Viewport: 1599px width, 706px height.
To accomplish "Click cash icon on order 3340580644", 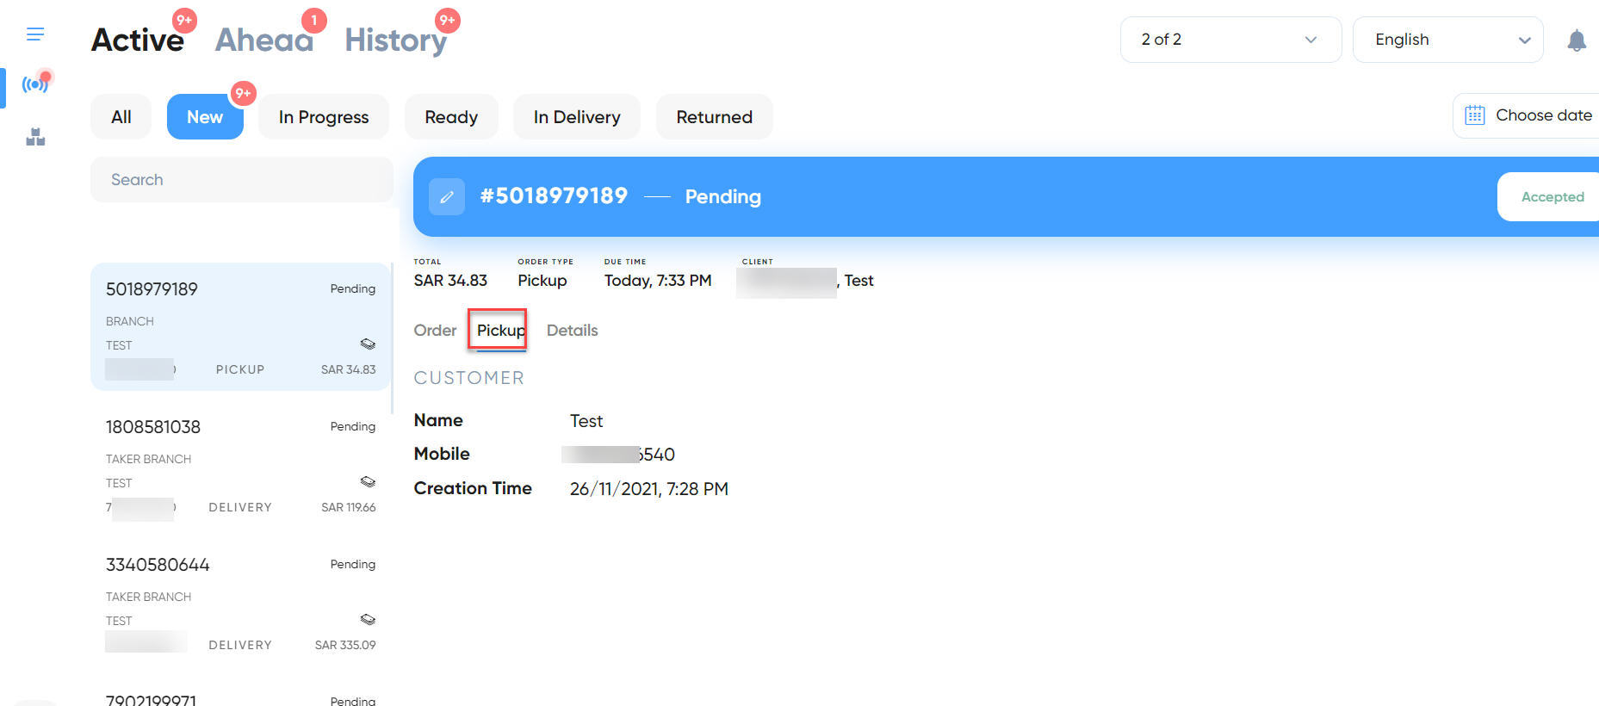I will pos(368,620).
